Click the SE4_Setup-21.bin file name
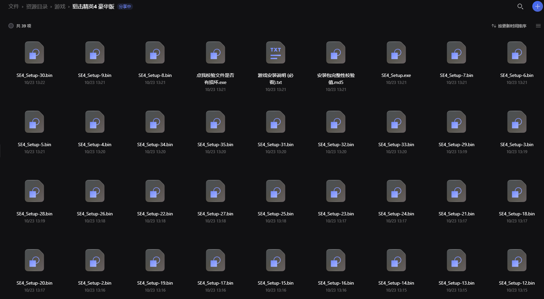Image resolution: width=544 pixels, height=299 pixels. pyautogui.click(x=456, y=214)
